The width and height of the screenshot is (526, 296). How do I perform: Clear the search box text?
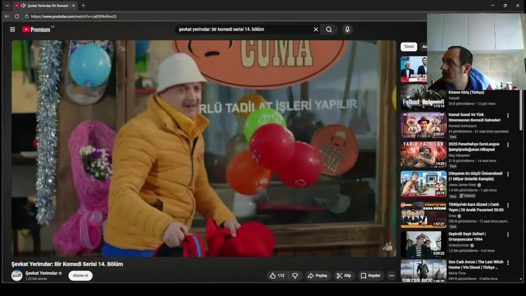pos(316,29)
